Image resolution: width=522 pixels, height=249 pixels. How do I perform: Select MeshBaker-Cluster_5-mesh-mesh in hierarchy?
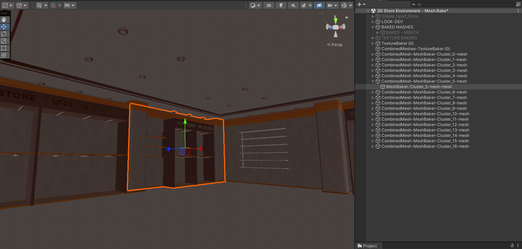click(x=419, y=86)
